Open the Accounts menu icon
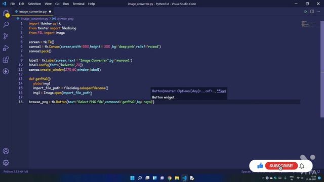The image size is (324, 182). [x=6, y=151]
